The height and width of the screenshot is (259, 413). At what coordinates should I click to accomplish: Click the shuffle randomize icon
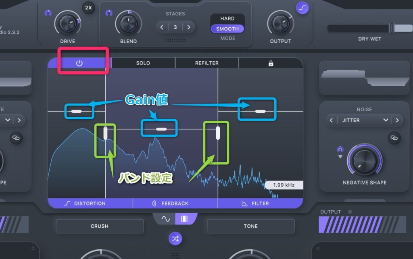pos(175,238)
